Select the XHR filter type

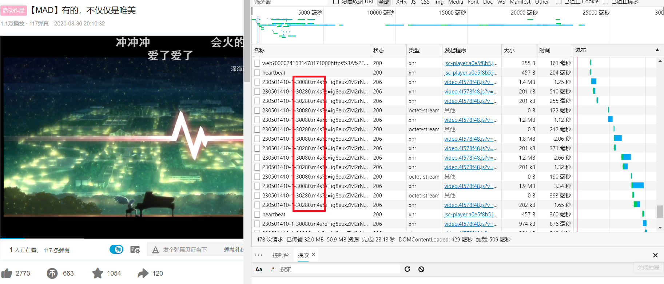point(401,2)
